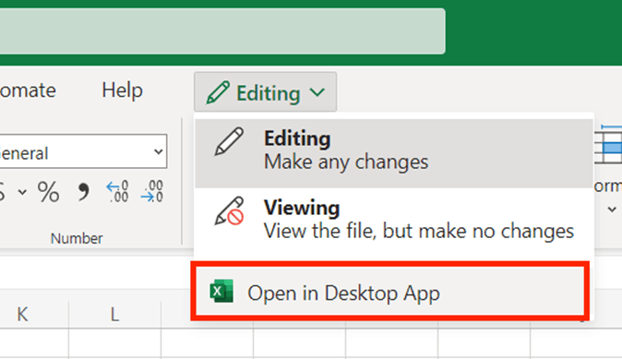
Task: Click the pencil icon in the Editing mode button
Action: tap(218, 92)
